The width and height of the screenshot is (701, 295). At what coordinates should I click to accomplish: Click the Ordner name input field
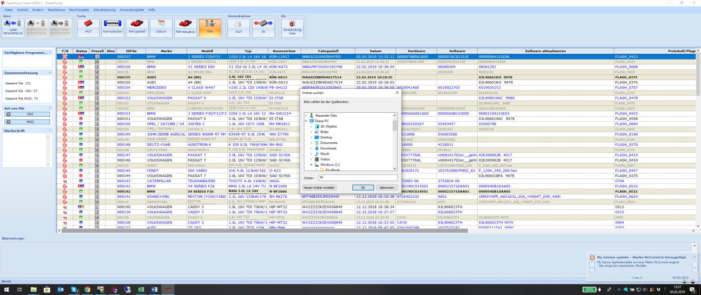(x=357, y=177)
